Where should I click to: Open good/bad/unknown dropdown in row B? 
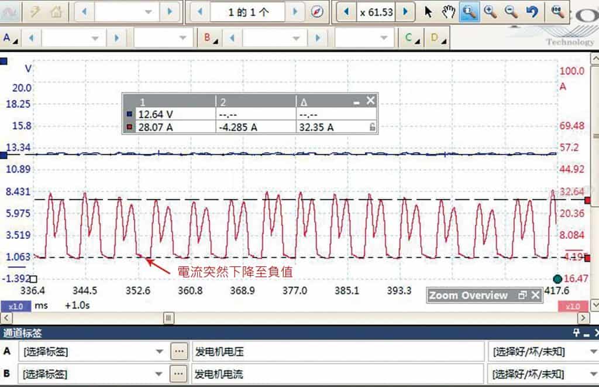tap(593, 374)
